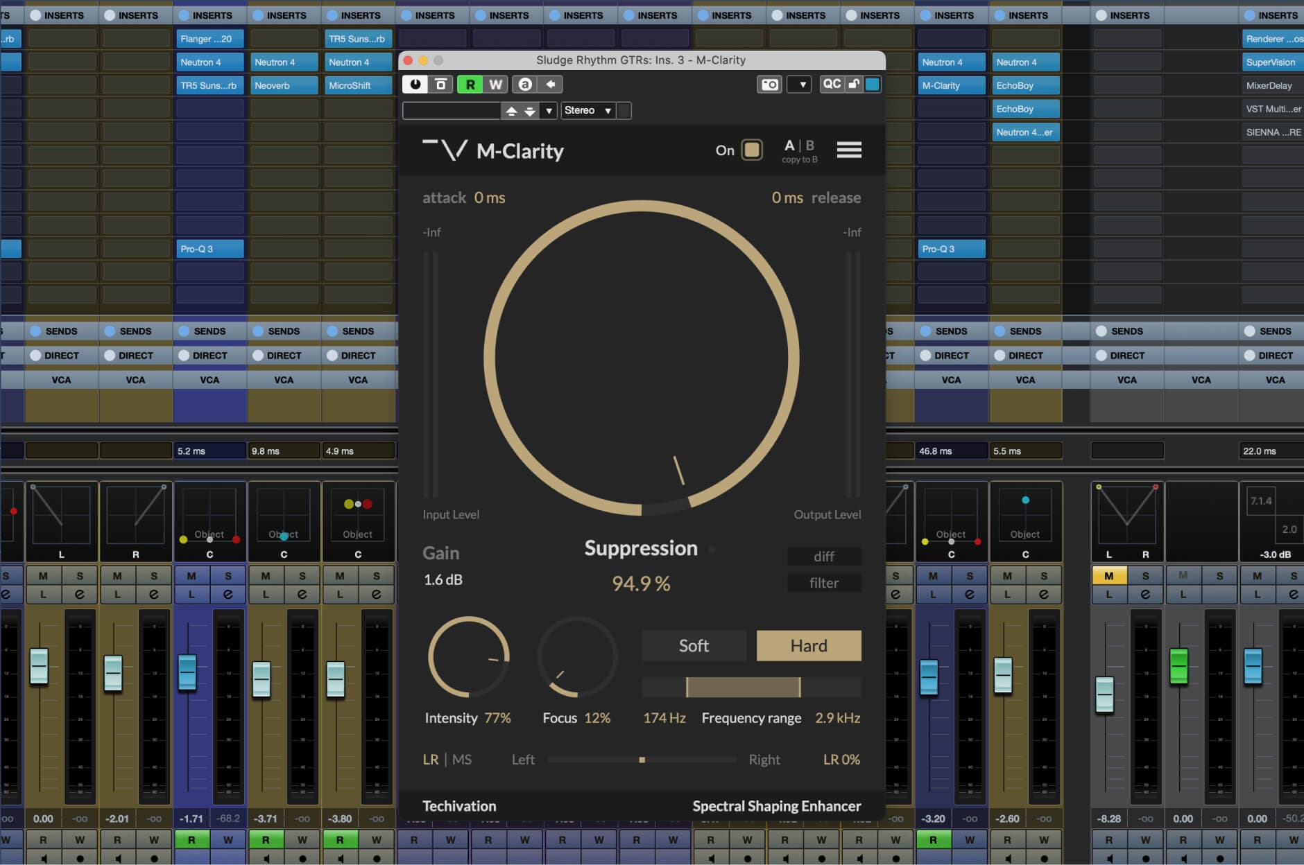Click the camera snapshot icon in plugin header

coord(769,84)
